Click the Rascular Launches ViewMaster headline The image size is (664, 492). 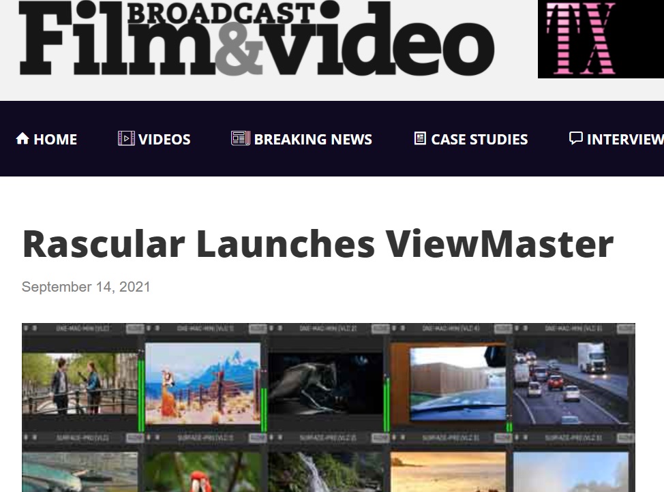(x=318, y=243)
